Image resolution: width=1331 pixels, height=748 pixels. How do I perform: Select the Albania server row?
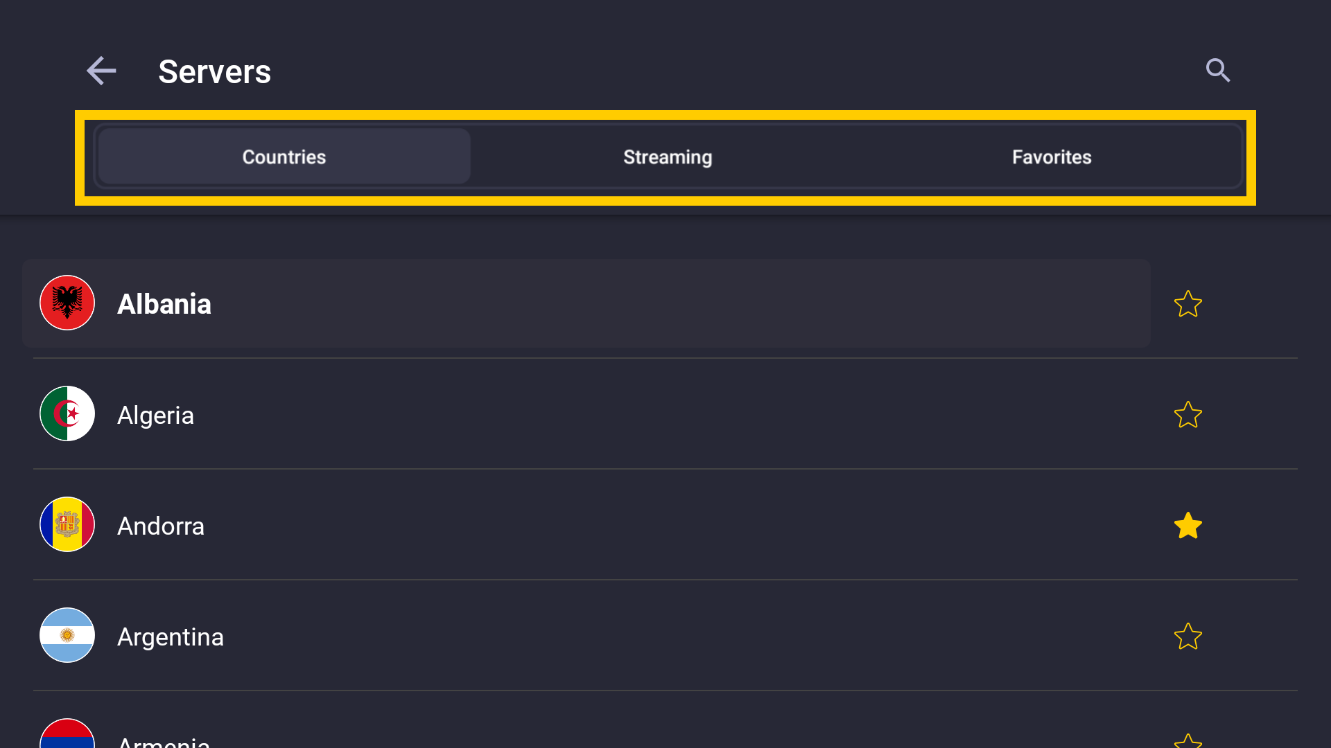pos(586,303)
